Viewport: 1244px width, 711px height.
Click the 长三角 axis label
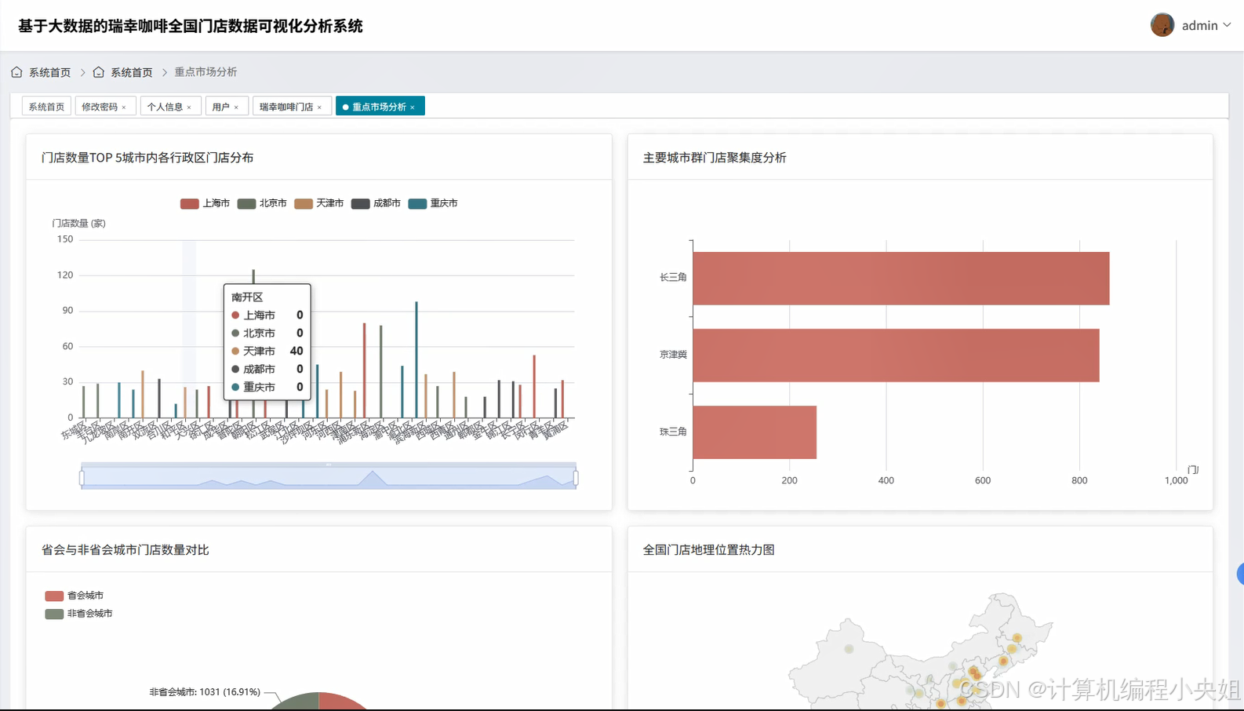point(673,278)
